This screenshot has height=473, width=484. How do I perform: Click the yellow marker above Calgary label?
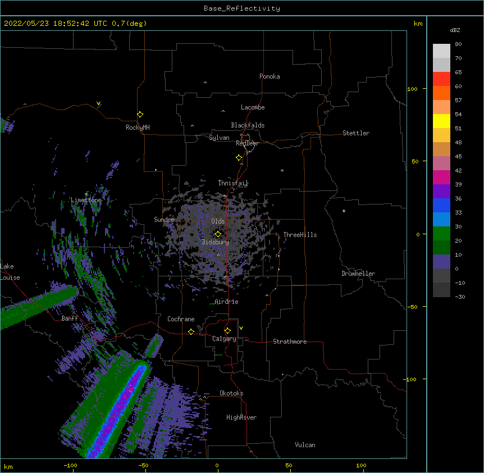pos(227,331)
